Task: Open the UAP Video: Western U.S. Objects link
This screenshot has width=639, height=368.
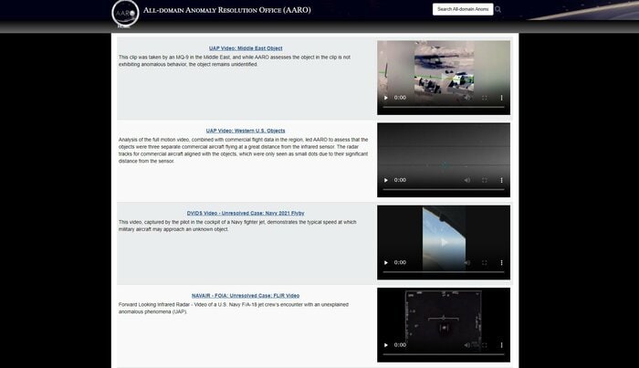Action: [x=246, y=131]
